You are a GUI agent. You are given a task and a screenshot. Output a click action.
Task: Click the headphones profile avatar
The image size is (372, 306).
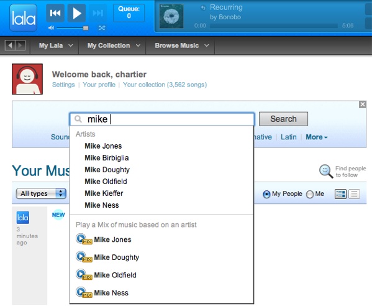(27, 79)
